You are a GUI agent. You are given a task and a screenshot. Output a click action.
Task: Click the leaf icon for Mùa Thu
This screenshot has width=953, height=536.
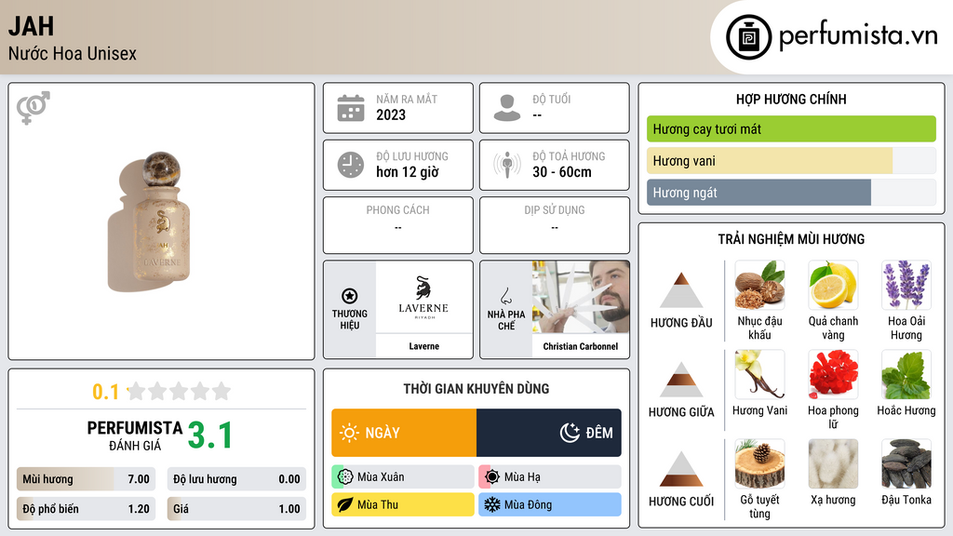pos(345,504)
